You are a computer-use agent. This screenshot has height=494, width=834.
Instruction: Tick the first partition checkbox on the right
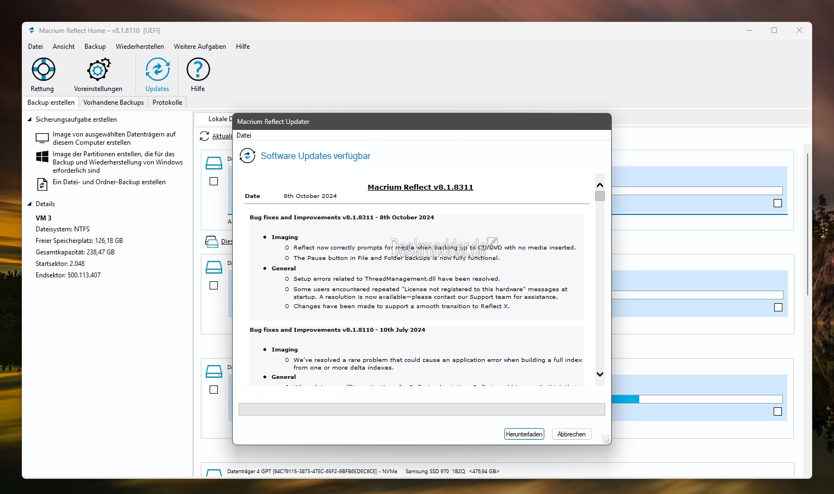(777, 203)
